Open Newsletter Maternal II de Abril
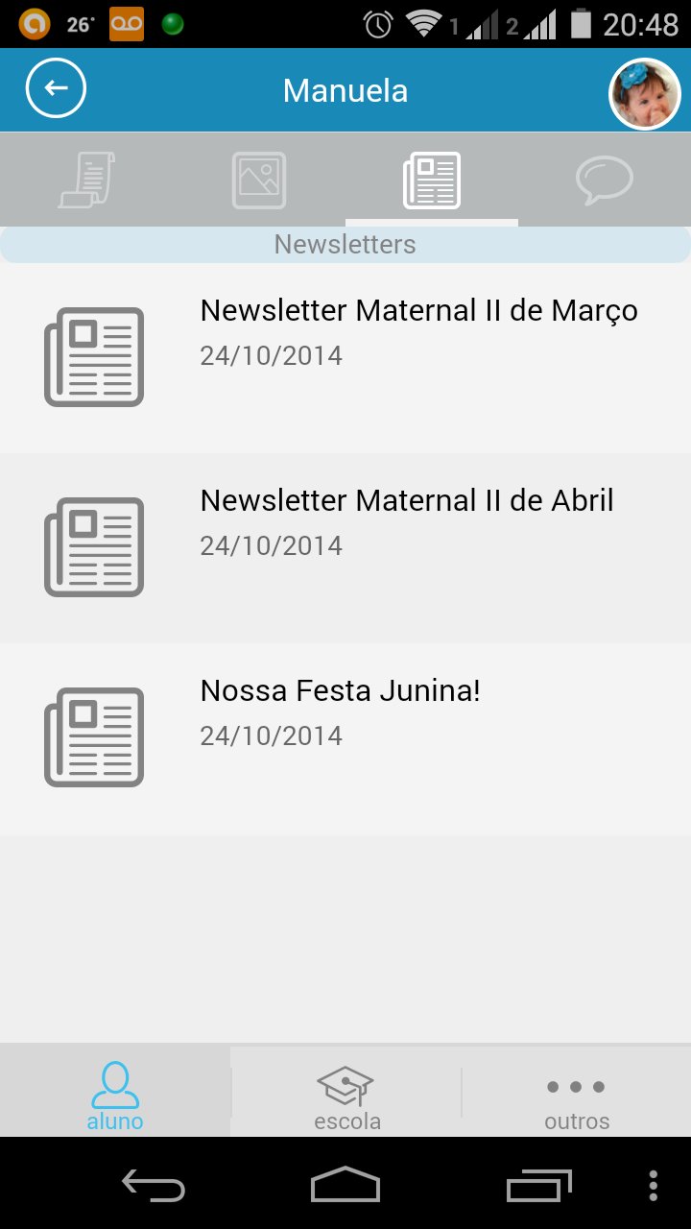The image size is (691, 1229). (345, 548)
